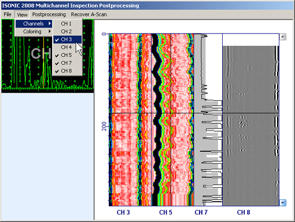295x222 pixels.
Task: Enable CH 1 in channel list
Action: (x=68, y=24)
